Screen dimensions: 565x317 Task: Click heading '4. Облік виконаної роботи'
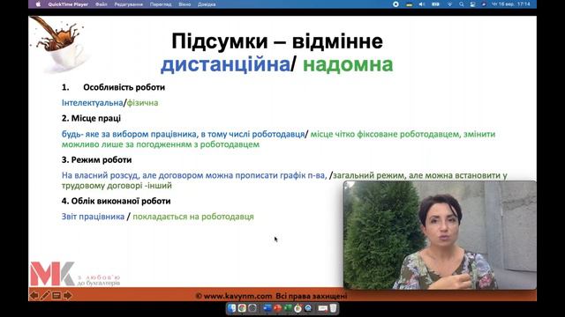[116, 201]
